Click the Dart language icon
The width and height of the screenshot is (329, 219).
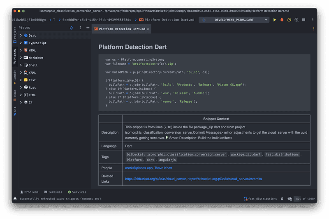26,35
